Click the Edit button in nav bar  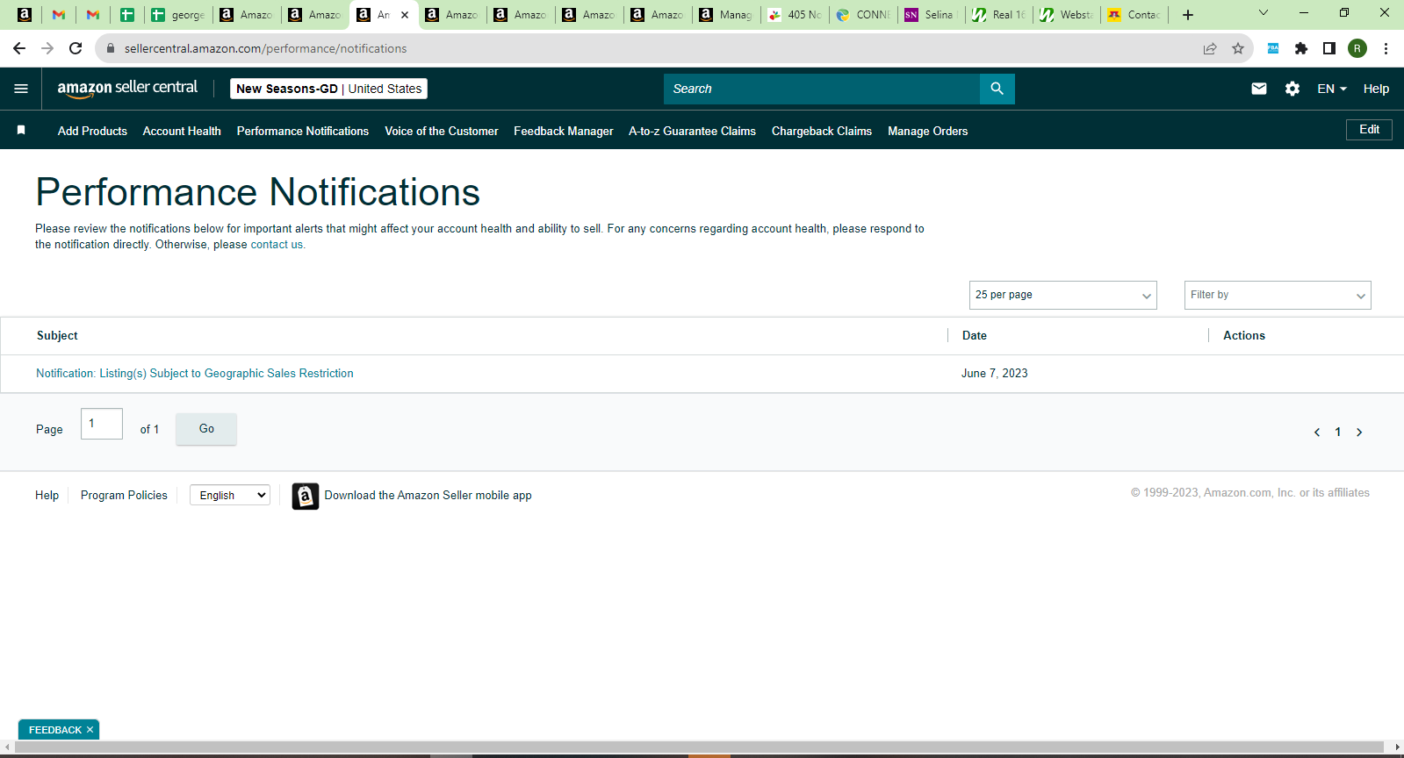(x=1369, y=129)
